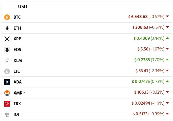
Task: Select the Ethereum diamond icon
Action: (7, 28)
